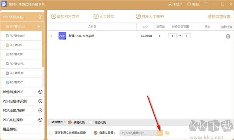Click the 状态 column header

coord(207,26)
